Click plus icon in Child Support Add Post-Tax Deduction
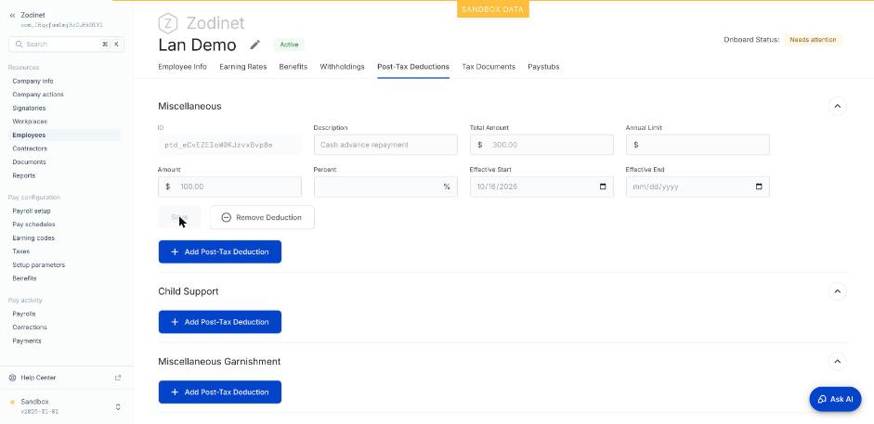Screen dimensions: 874x424 coord(175,322)
